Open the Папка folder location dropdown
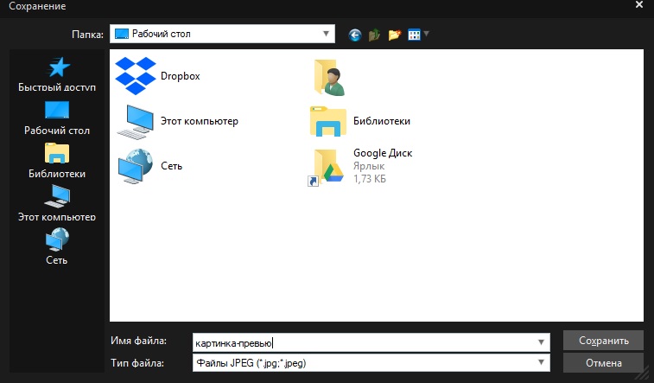This screenshot has width=654, height=383. (222, 34)
